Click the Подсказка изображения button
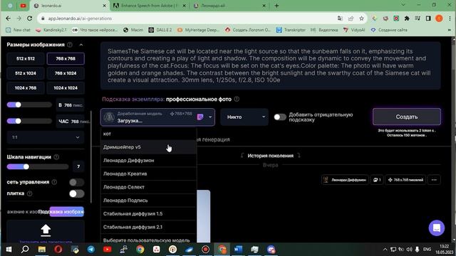456x256 pixels. pyautogui.click(x=66, y=212)
